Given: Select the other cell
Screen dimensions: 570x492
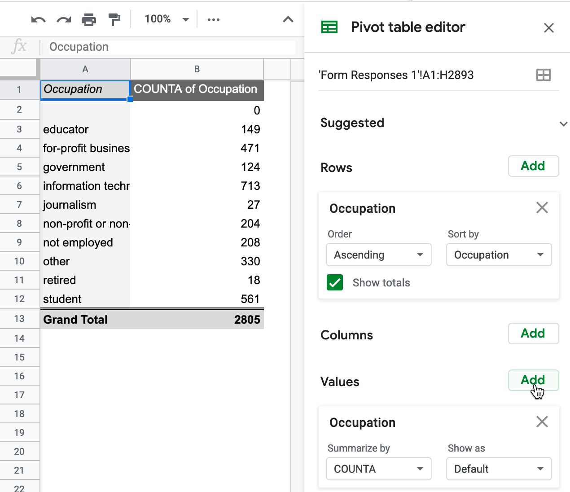Looking at the screenshot, I should [85, 261].
